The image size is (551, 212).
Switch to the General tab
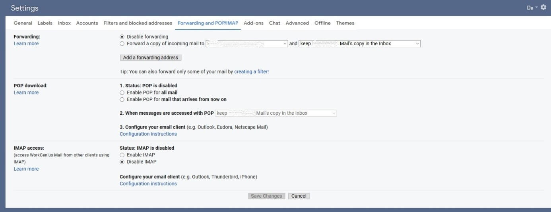pyautogui.click(x=23, y=23)
